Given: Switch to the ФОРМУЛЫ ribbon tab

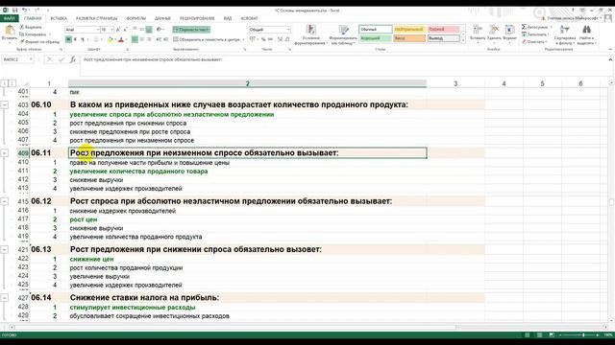Looking at the screenshot, I should coord(136,18).
